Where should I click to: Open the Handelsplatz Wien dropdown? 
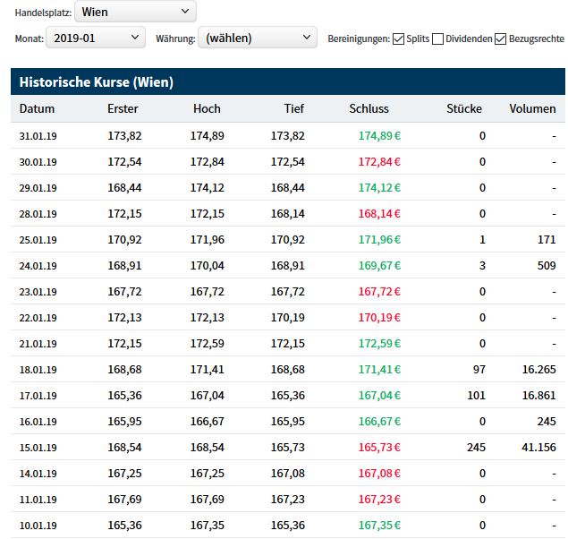pyautogui.click(x=136, y=12)
